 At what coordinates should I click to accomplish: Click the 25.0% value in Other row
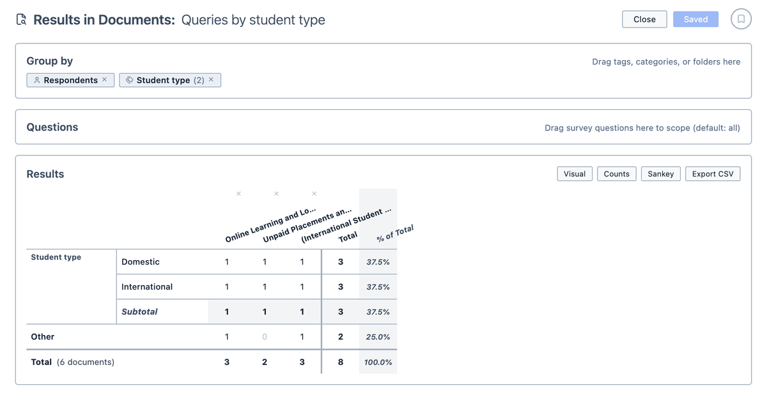(378, 337)
